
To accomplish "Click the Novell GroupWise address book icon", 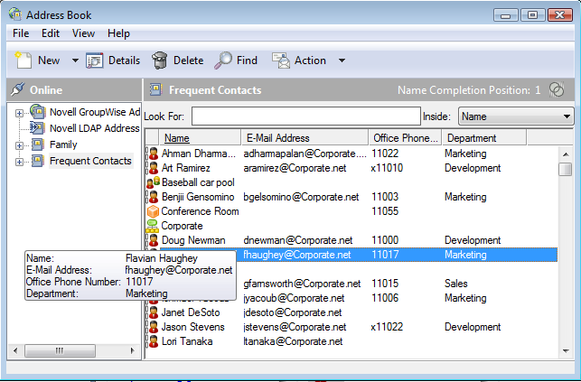I will pos(38,112).
